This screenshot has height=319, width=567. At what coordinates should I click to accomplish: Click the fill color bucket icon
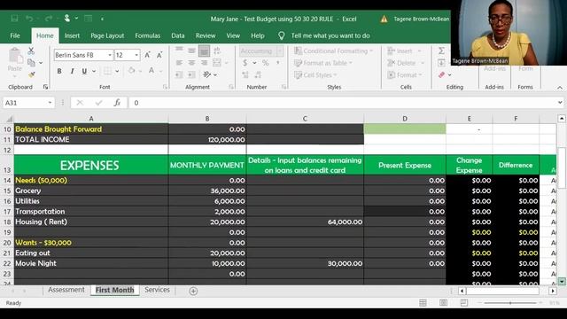click(x=132, y=71)
